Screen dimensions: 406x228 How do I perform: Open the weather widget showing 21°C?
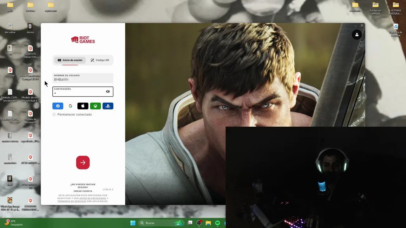click(13, 223)
